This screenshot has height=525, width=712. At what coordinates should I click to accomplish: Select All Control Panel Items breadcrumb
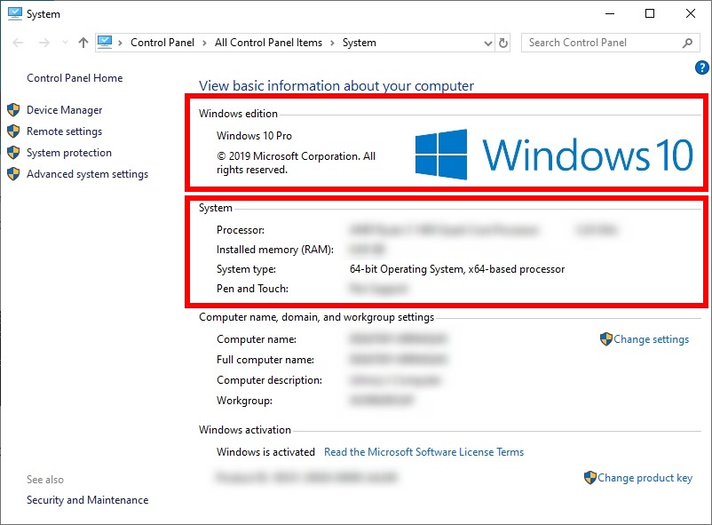coord(268,43)
